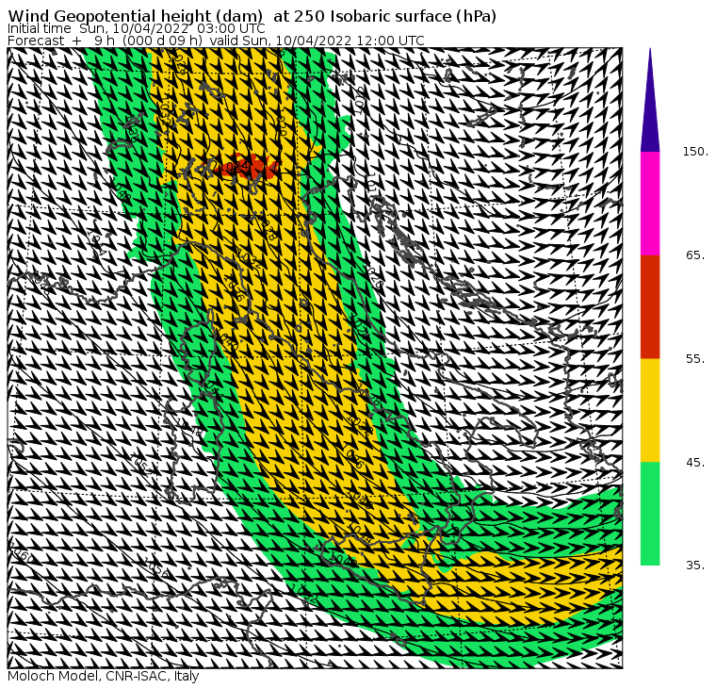Click the colorbar label "55."
Screen dimensions: 716x689
(x=695, y=359)
